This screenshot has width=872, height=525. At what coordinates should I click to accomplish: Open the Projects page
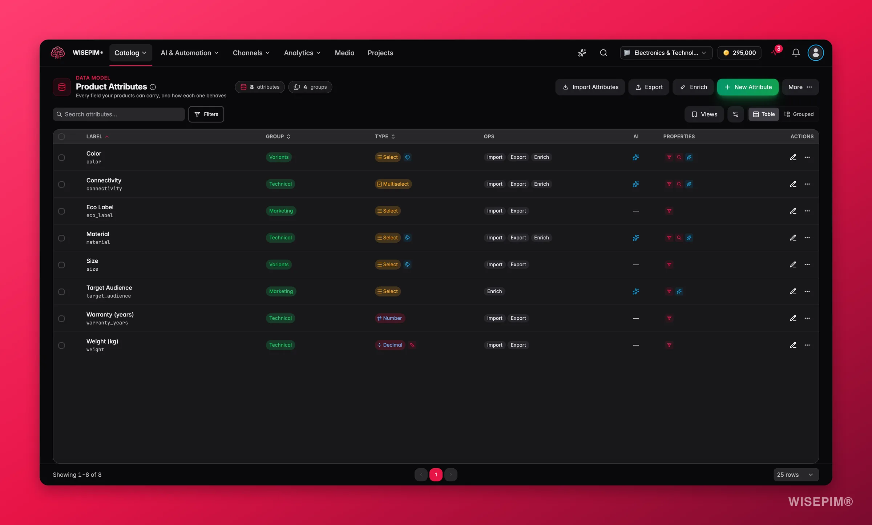380,53
